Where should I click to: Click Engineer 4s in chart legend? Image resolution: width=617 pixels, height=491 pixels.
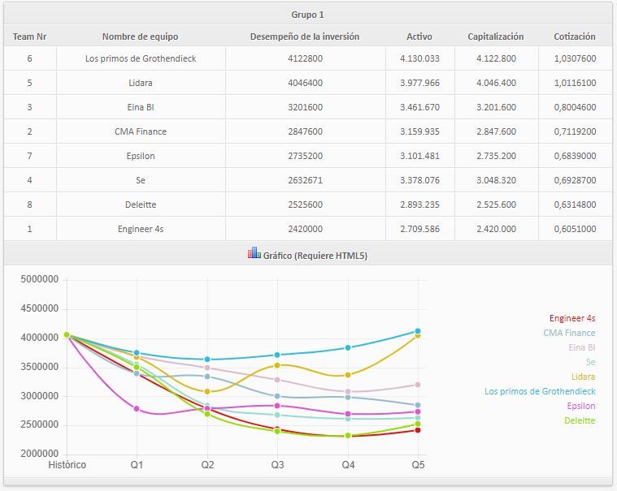(x=572, y=318)
